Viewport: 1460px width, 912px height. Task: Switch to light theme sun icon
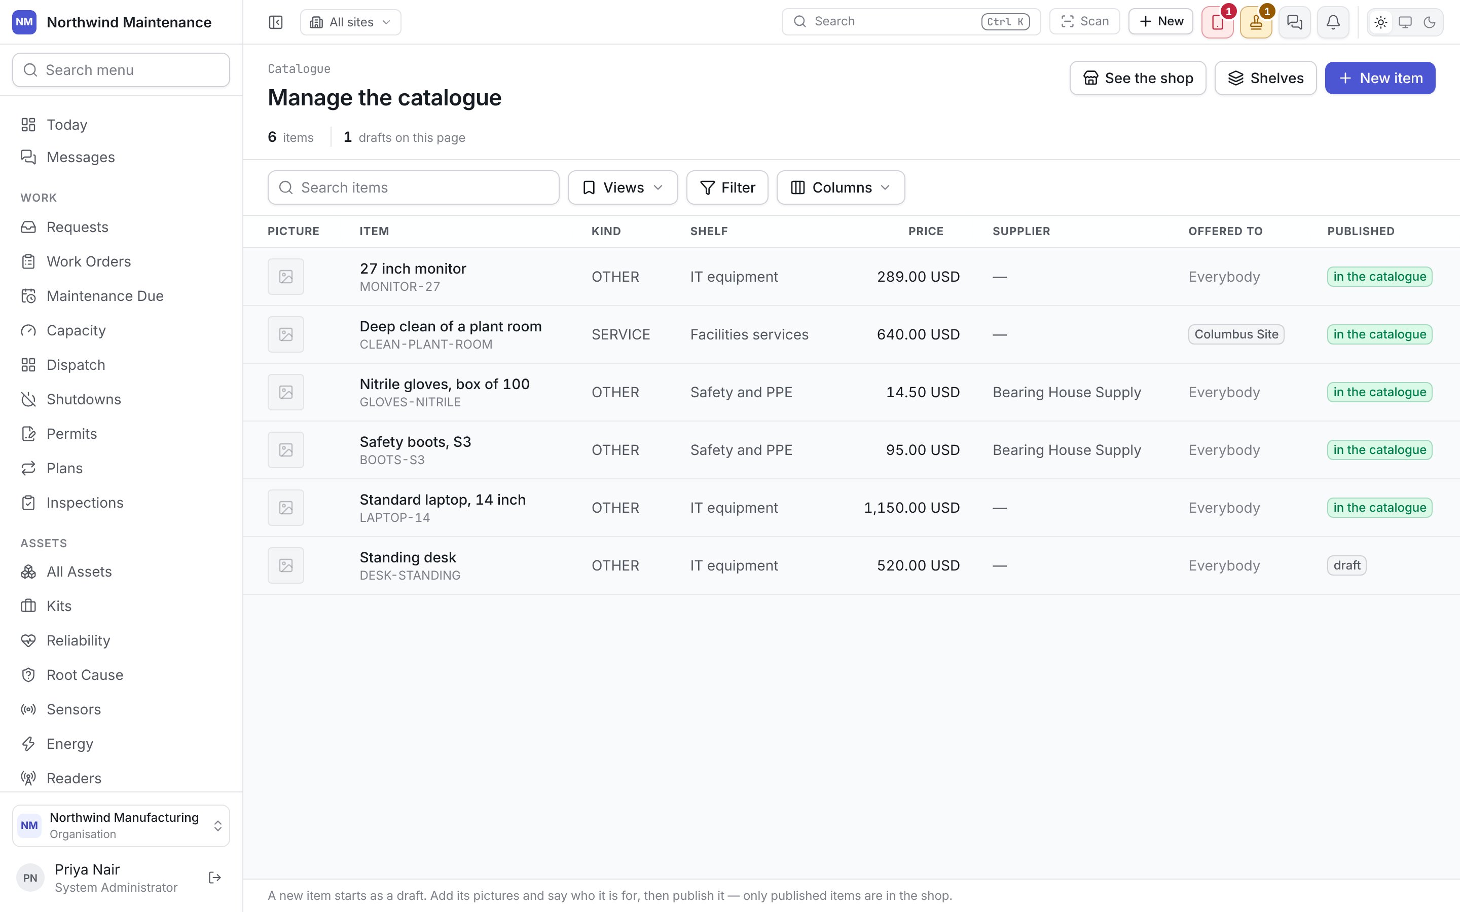tap(1381, 22)
